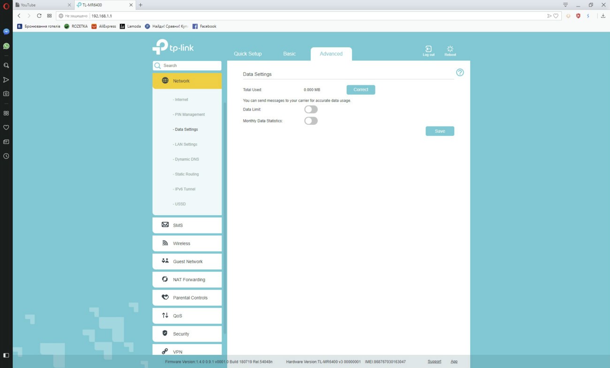Open WhatsApp in the Opera sidebar
The height and width of the screenshot is (368, 610).
6,46
